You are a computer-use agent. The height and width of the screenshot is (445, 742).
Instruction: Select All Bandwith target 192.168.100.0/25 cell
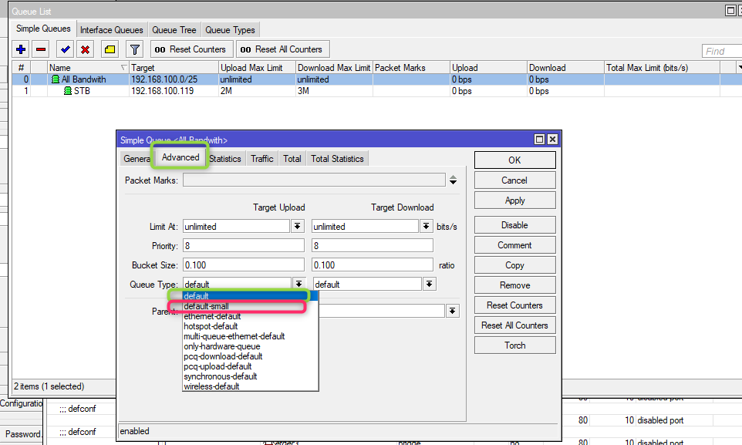(174, 79)
